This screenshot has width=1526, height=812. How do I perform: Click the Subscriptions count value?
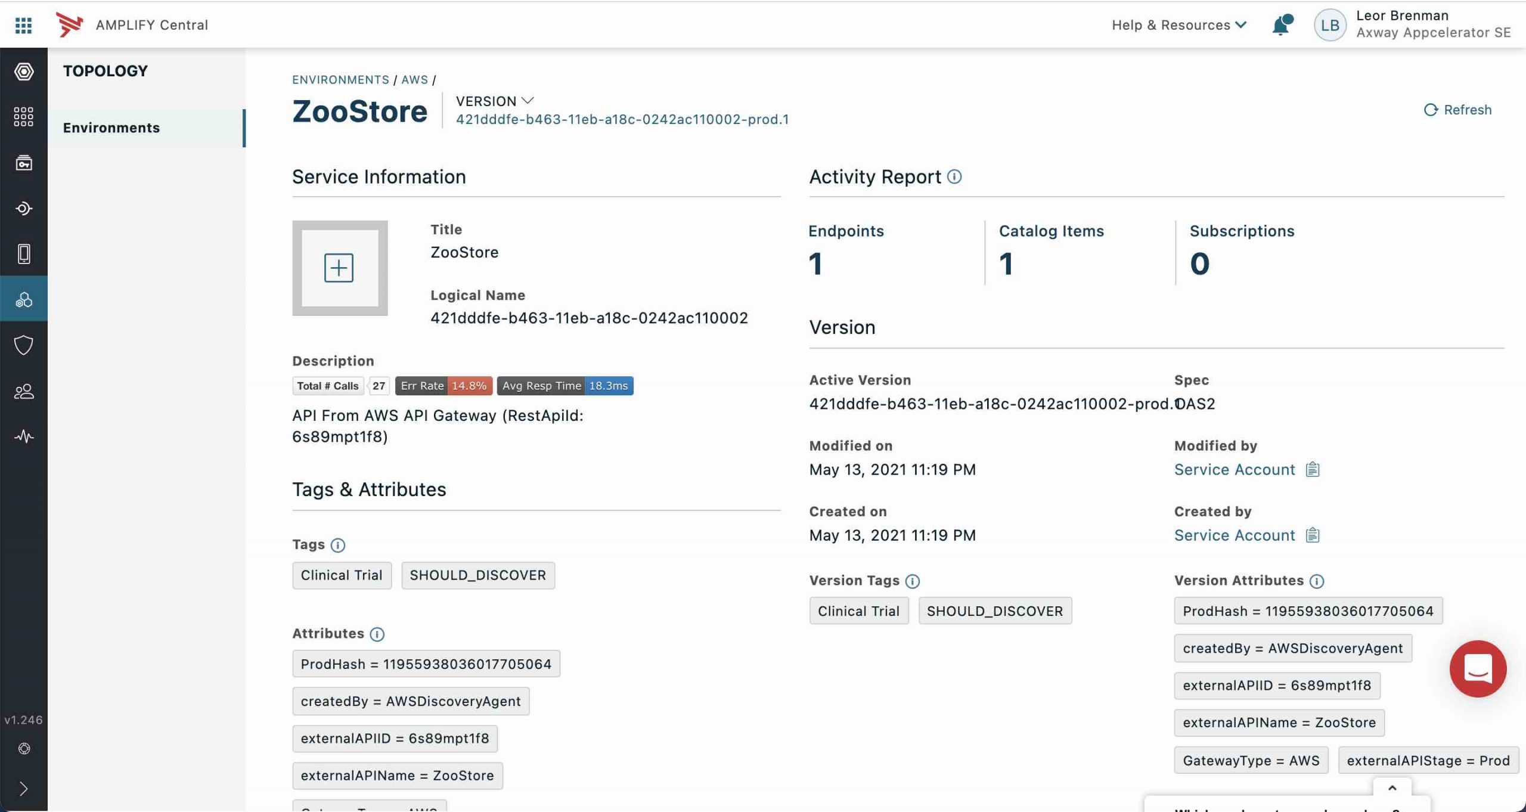click(1200, 264)
